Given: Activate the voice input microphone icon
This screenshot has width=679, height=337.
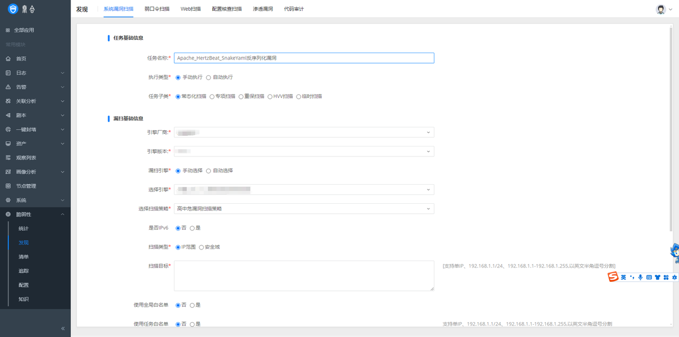Looking at the screenshot, I should click(640, 276).
